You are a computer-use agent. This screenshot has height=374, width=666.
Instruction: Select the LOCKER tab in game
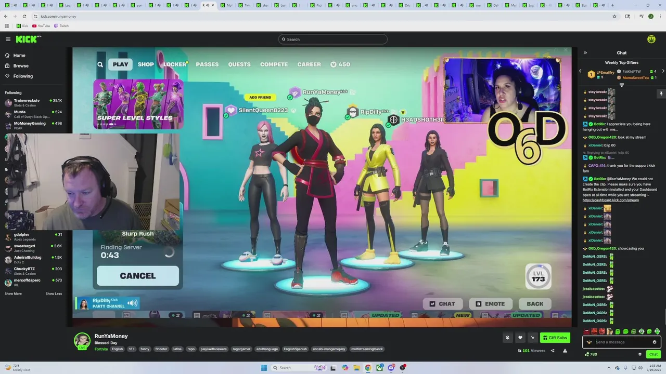tap(174, 64)
